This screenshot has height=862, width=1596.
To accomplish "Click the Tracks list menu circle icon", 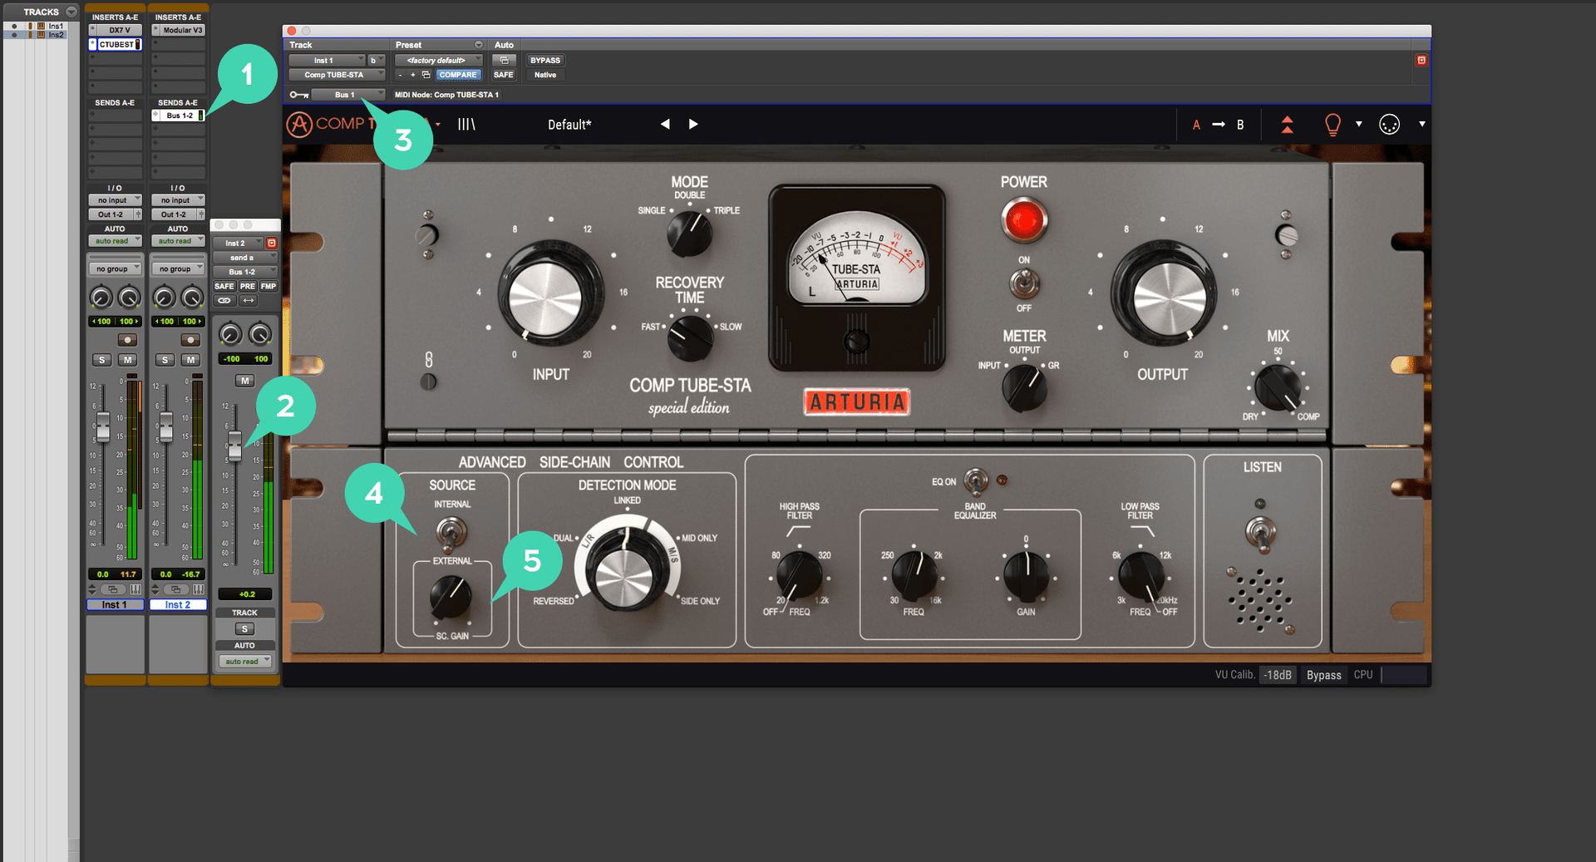I will point(71,12).
